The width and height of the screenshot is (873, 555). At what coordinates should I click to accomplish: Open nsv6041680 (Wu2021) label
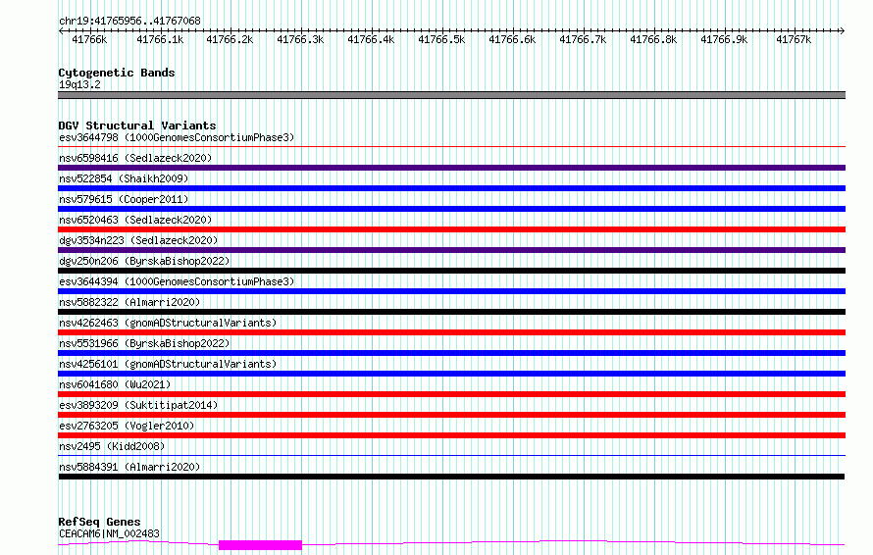click(x=115, y=384)
